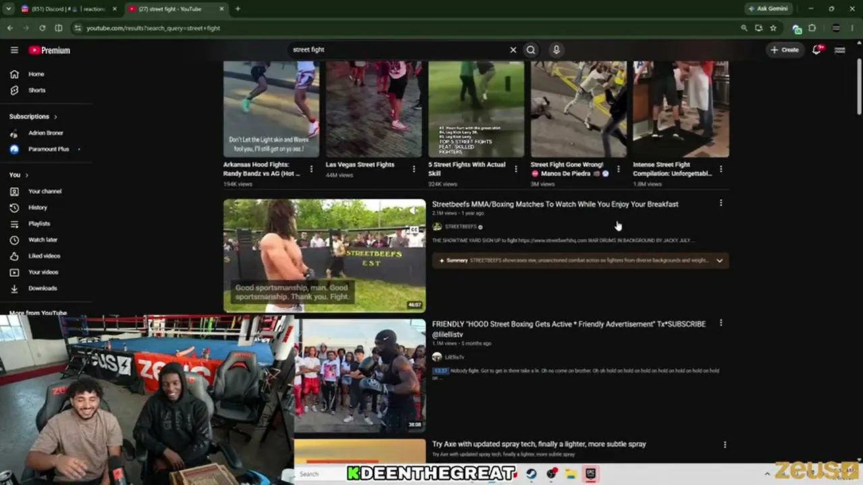Open options for '5 Street Fights' short

click(x=516, y=169)
